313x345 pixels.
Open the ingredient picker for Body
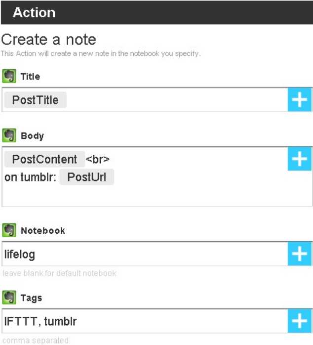pyautogui.click(x=300, y=159)
